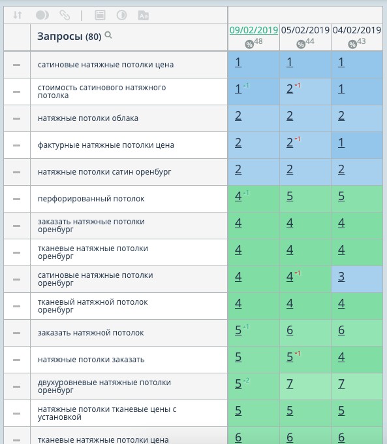Viewport: 387px width, 444px height.
Task: Toggle dash marker for заказать натяжной потолок
Action: pyautogui.click(x=17, y=333)
